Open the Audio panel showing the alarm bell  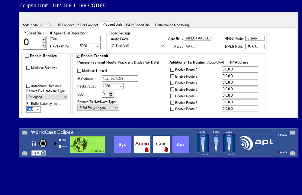[142, 145]
